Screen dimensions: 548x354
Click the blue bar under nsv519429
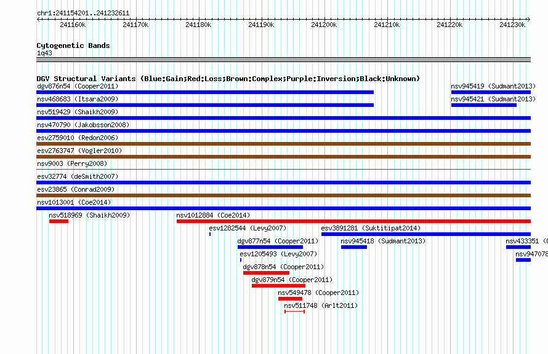coord(283,118)
